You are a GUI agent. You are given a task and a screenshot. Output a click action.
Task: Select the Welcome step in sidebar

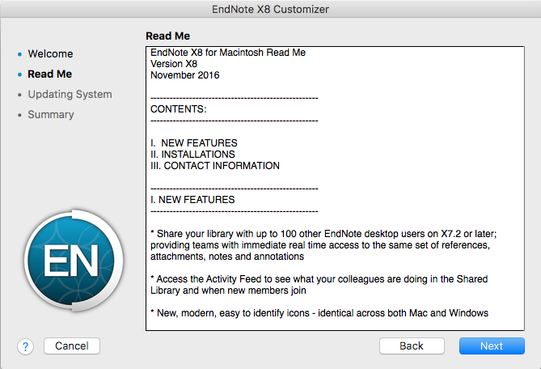click(x=50, y=54)
